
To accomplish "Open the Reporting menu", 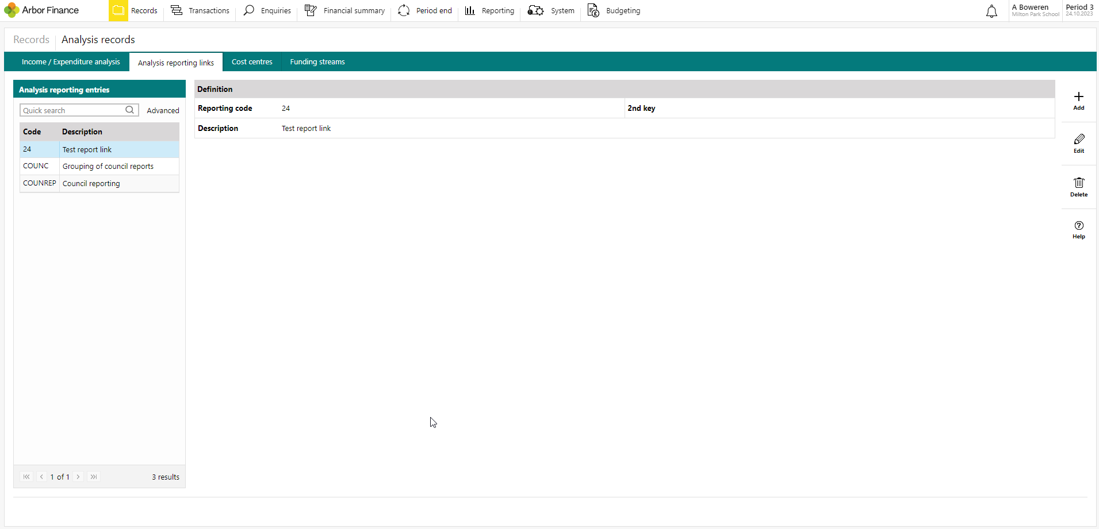I will point(498,10).
